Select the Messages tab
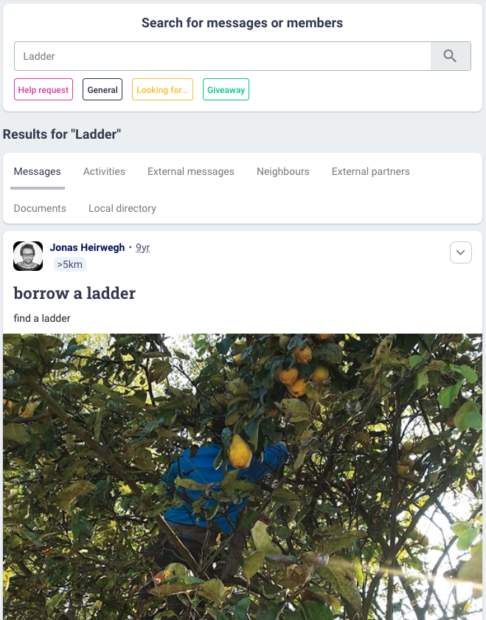Image resolution: width=486 pixels, height=620 pixels. (37, 171)
